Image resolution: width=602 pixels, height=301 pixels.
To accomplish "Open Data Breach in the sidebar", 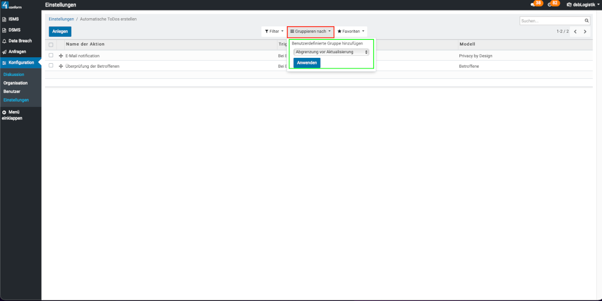I will tap(20, 41).
